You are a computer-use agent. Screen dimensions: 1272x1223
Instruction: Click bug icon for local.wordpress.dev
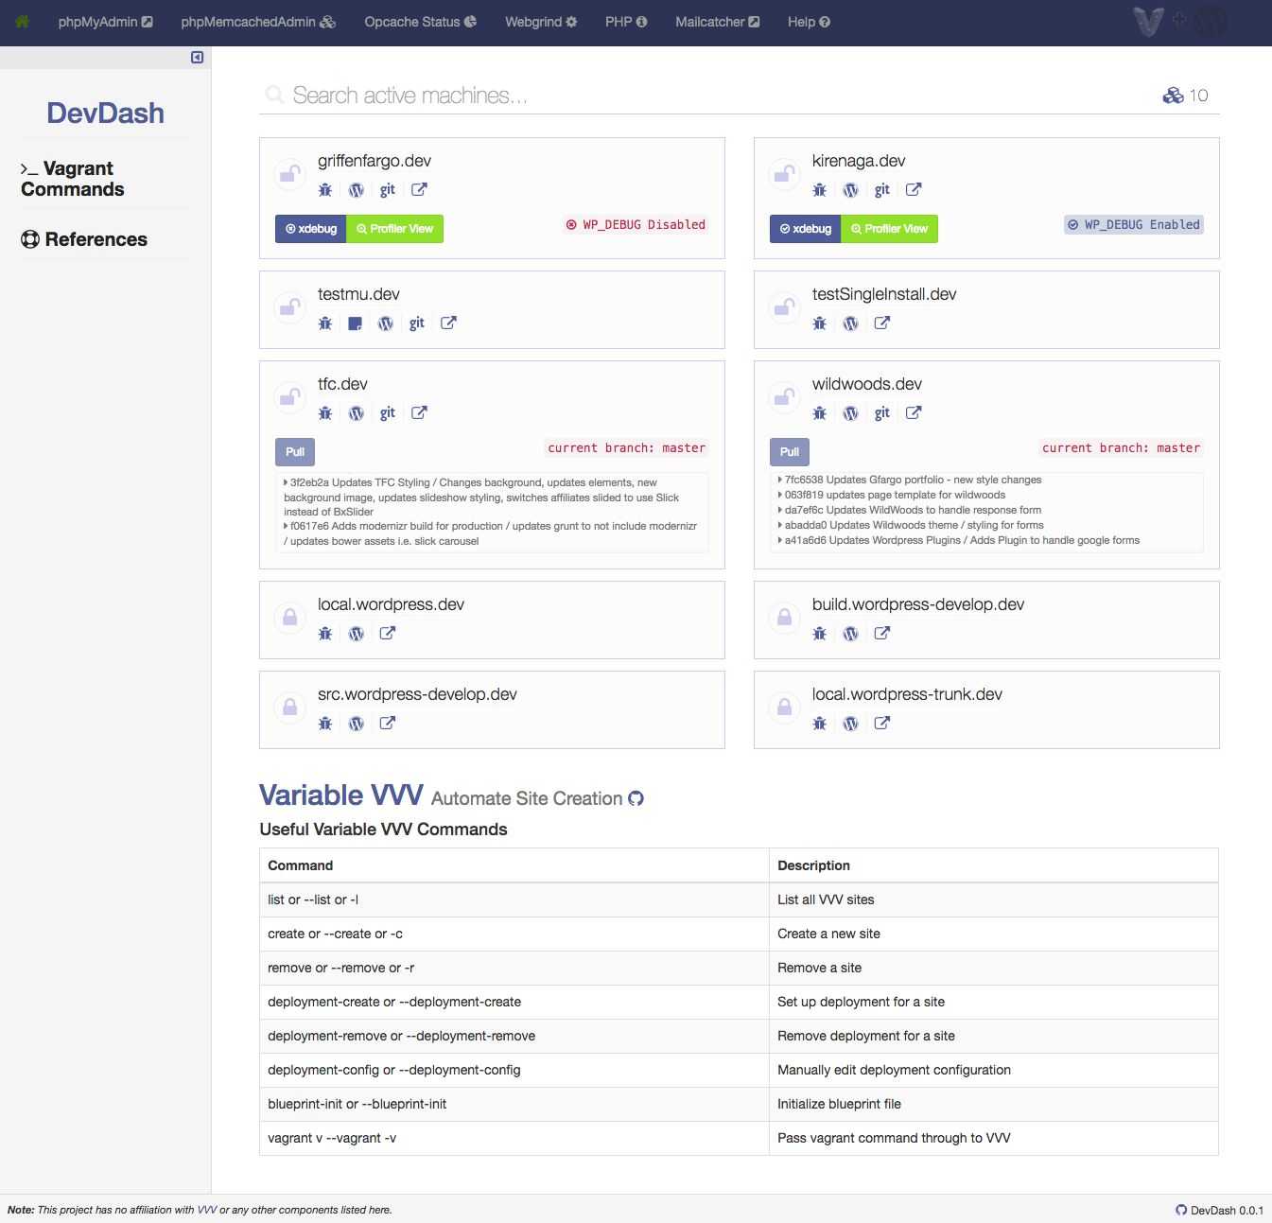[325, 633]
